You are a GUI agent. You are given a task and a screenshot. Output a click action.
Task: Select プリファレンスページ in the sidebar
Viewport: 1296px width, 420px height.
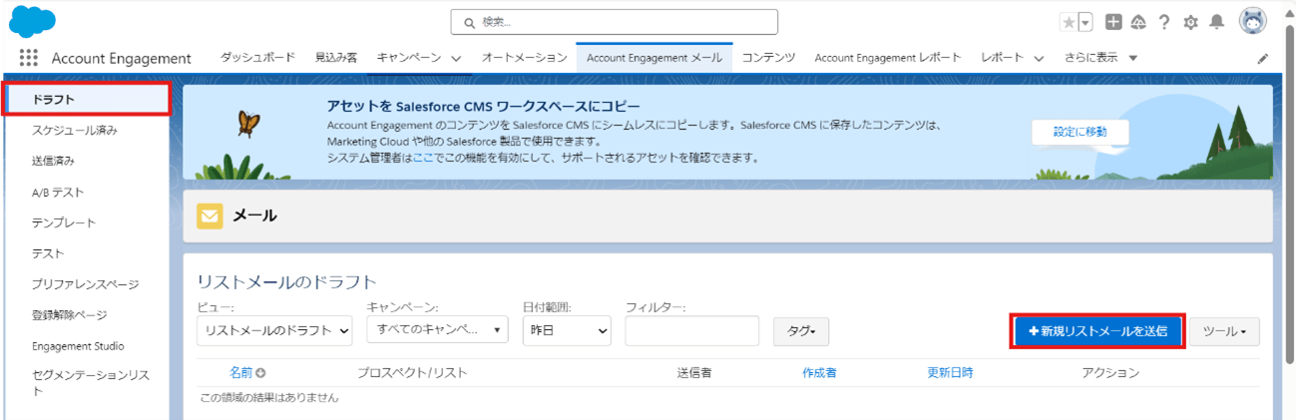point(86,284)
